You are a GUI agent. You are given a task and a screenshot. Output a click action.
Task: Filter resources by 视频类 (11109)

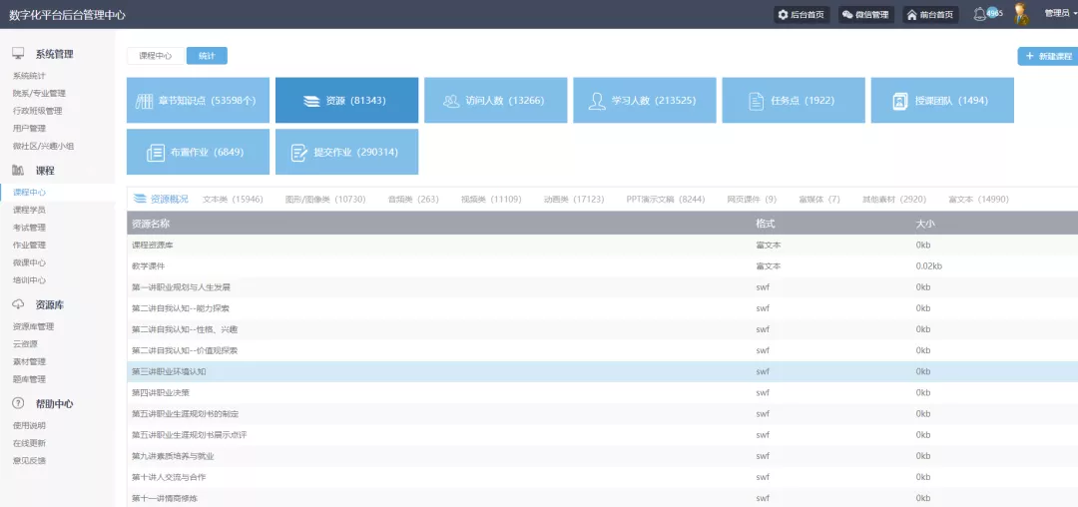tap(491, 200)
